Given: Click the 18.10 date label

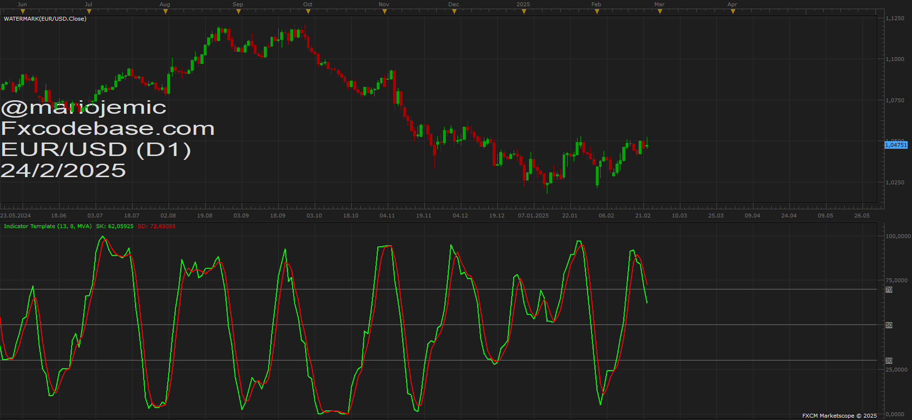Looking at the screenshot, I should pos(351,216).
